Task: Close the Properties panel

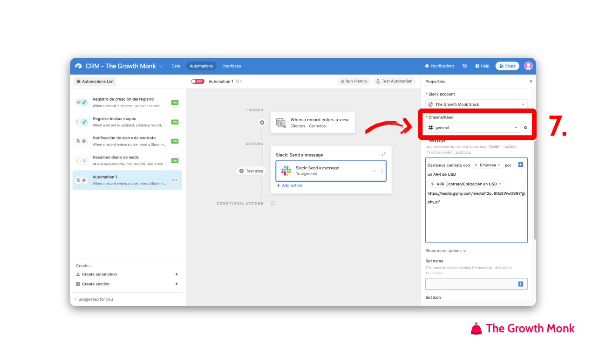Action: (x=531, y=82)
